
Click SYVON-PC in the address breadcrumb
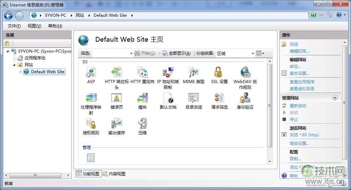point(55,15)
